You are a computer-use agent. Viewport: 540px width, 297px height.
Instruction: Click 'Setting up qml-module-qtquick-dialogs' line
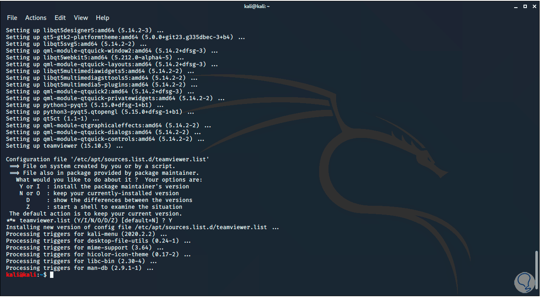pos(103,132)
